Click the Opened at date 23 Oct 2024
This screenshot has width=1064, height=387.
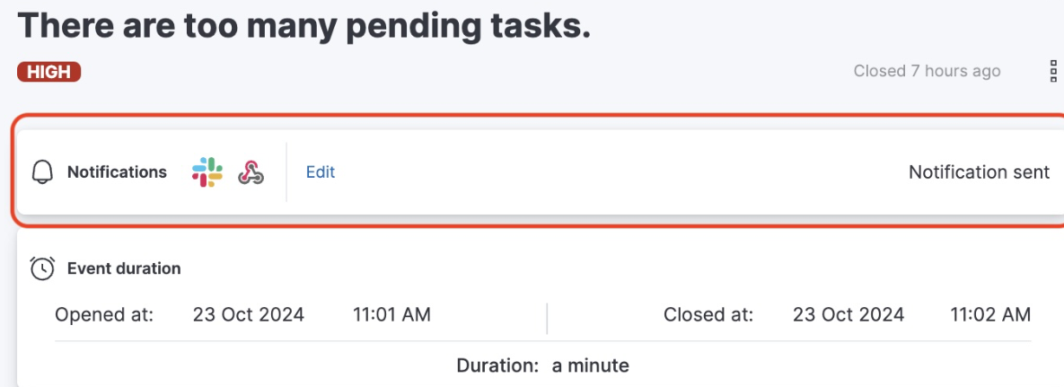point(249,314)
